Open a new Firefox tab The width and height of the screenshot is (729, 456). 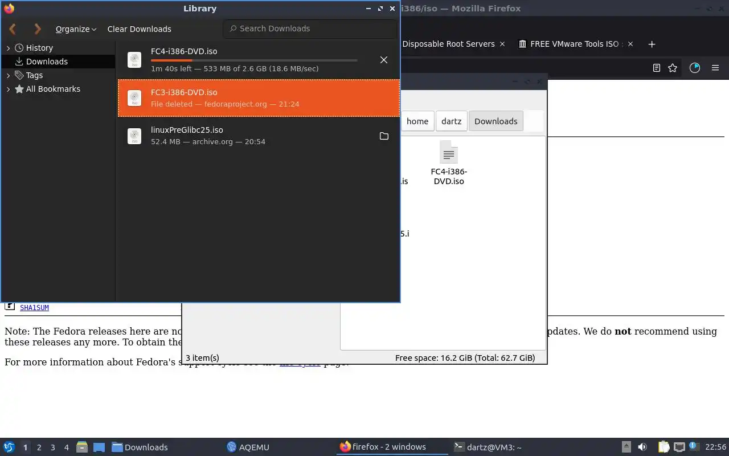coord(652,44)
